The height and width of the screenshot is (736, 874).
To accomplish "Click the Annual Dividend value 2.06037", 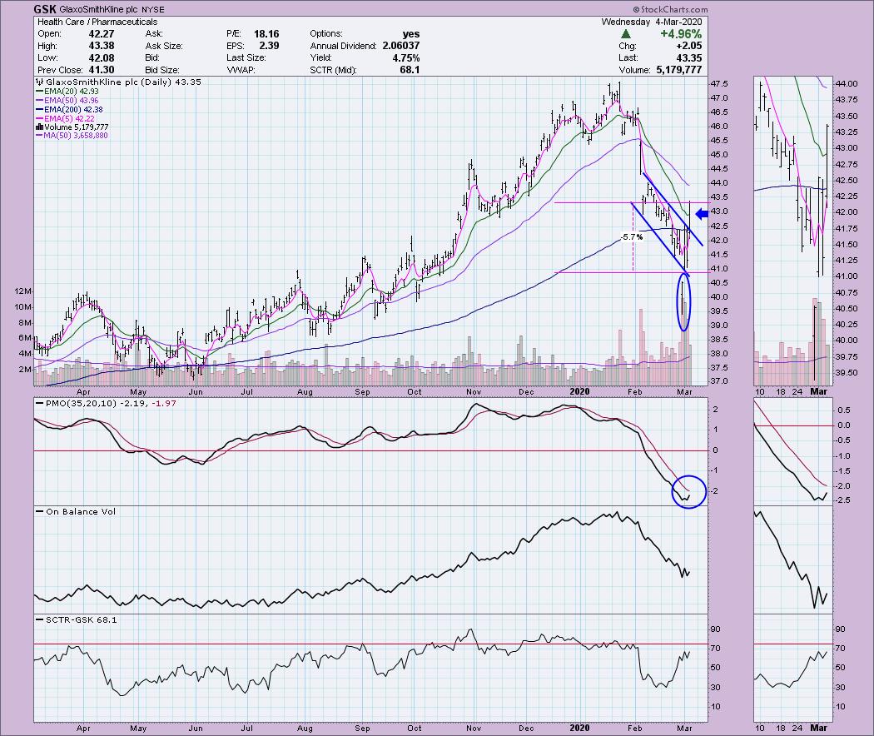I will point(400,46).
